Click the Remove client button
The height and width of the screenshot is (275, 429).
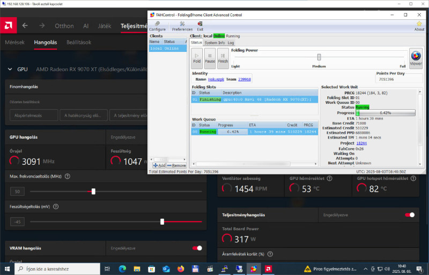pos(176,165)
